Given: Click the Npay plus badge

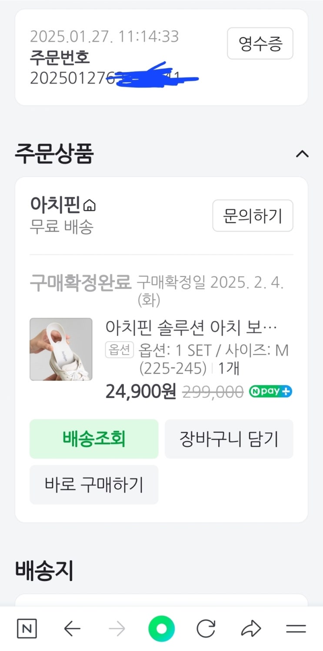Looking at the screenshot, I should pos(270,392).
